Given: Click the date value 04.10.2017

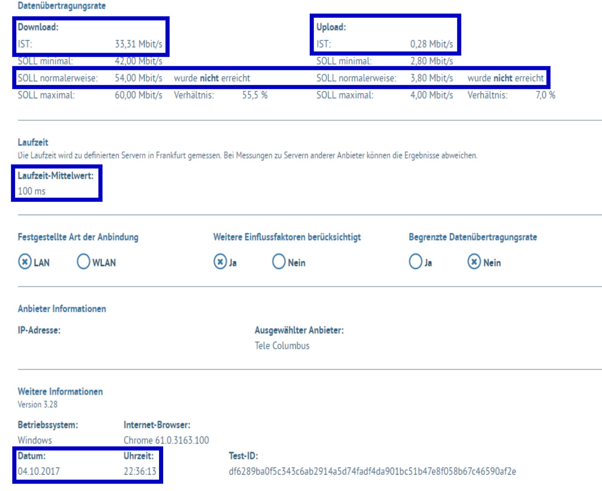Looking at the screenshot, I should click(x=39, y=471).
